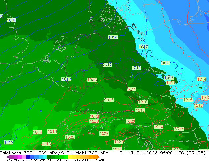Screen dimensions: 209x161
Task: Click the legend value 281
Action: click(43, 160)
